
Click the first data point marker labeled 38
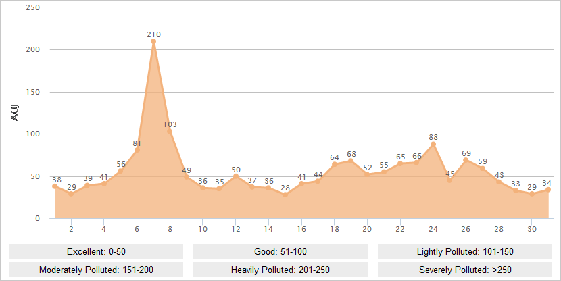[55, 186]
